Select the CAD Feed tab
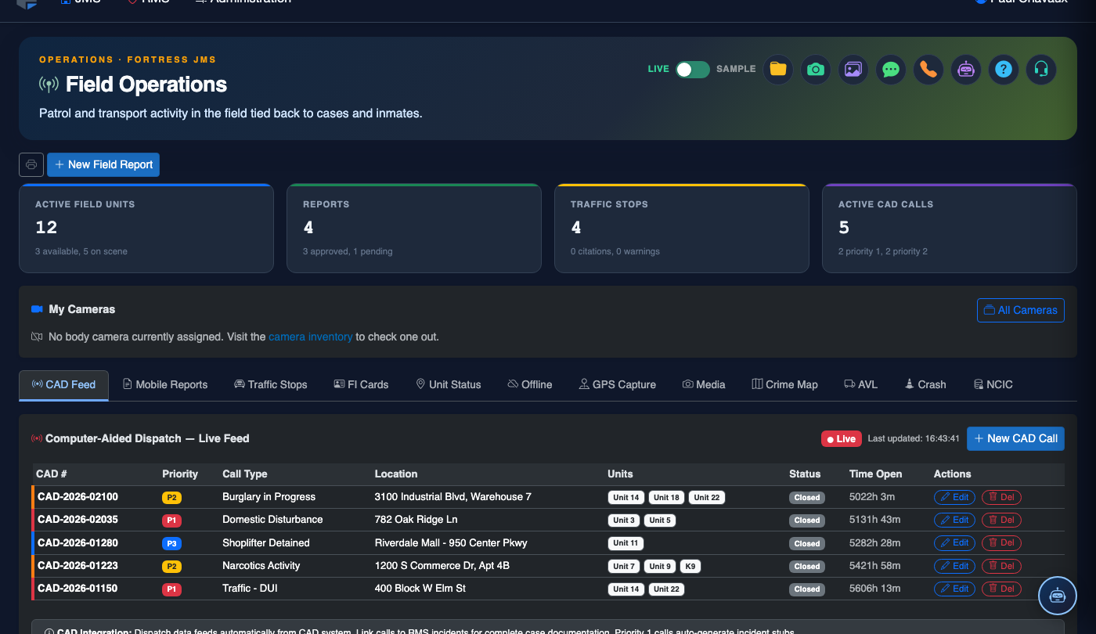 coord(64,384)
